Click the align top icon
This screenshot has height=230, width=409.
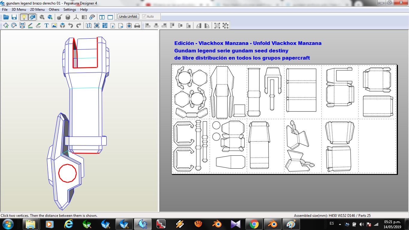tap(172, 26)
